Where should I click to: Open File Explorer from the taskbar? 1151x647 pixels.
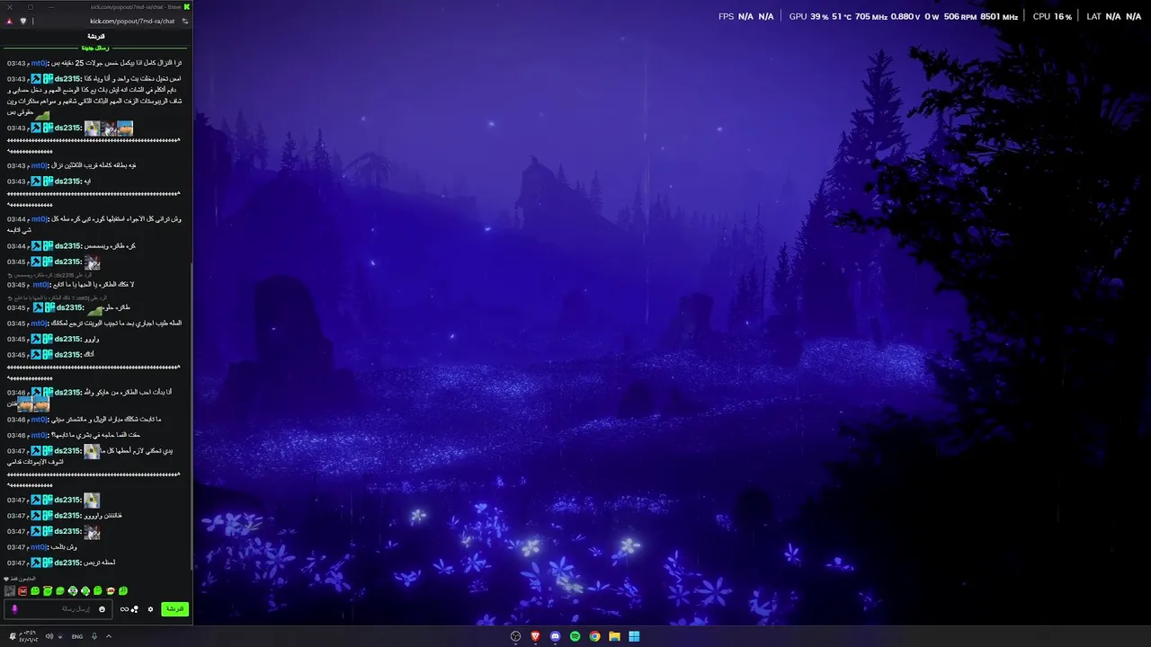click(x=614, y=636)
